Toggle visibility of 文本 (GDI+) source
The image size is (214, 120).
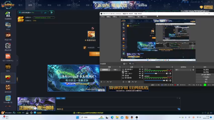pyautogui.click(x=140, y=74)
